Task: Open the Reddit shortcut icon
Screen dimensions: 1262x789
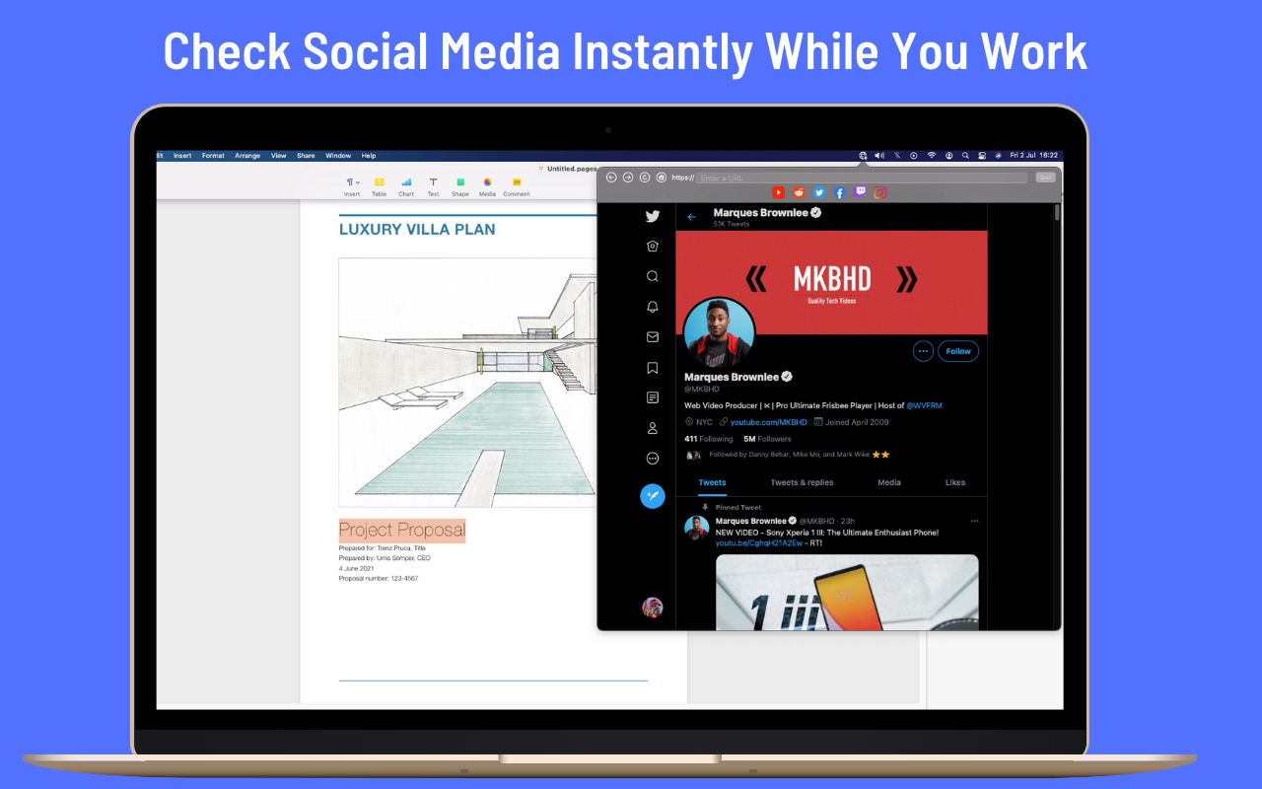Action: point(799,192)
